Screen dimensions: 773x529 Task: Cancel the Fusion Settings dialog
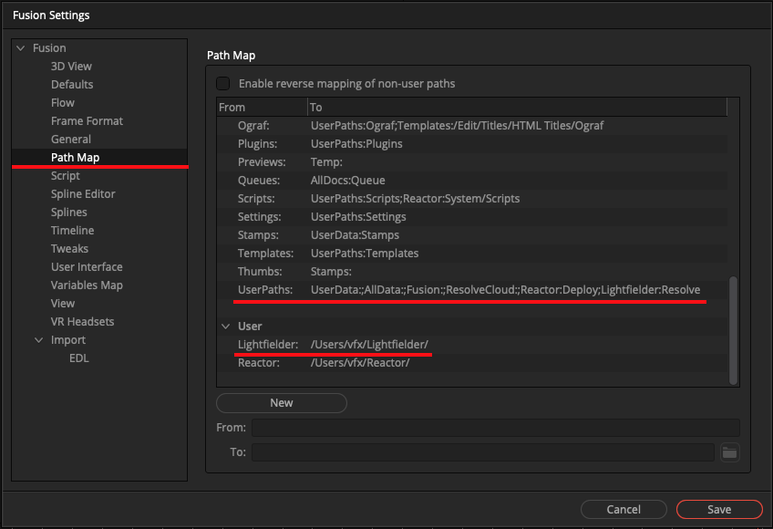(x=624, y=509)
